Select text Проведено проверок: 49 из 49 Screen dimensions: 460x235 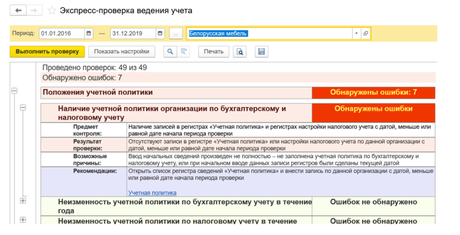point(94,68)
